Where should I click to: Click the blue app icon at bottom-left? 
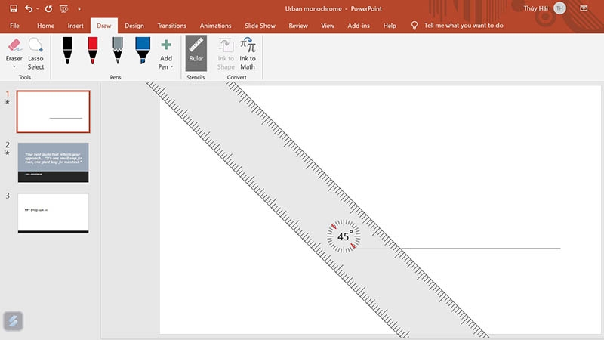pos(13,320)
